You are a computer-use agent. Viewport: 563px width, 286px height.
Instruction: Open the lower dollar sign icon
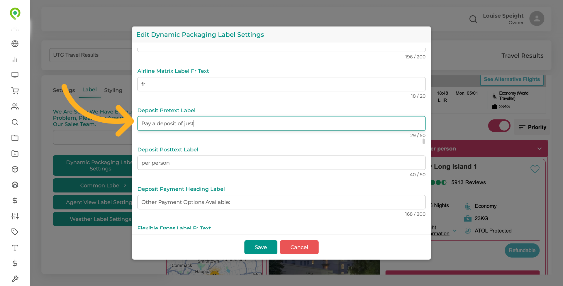point(15,263)
